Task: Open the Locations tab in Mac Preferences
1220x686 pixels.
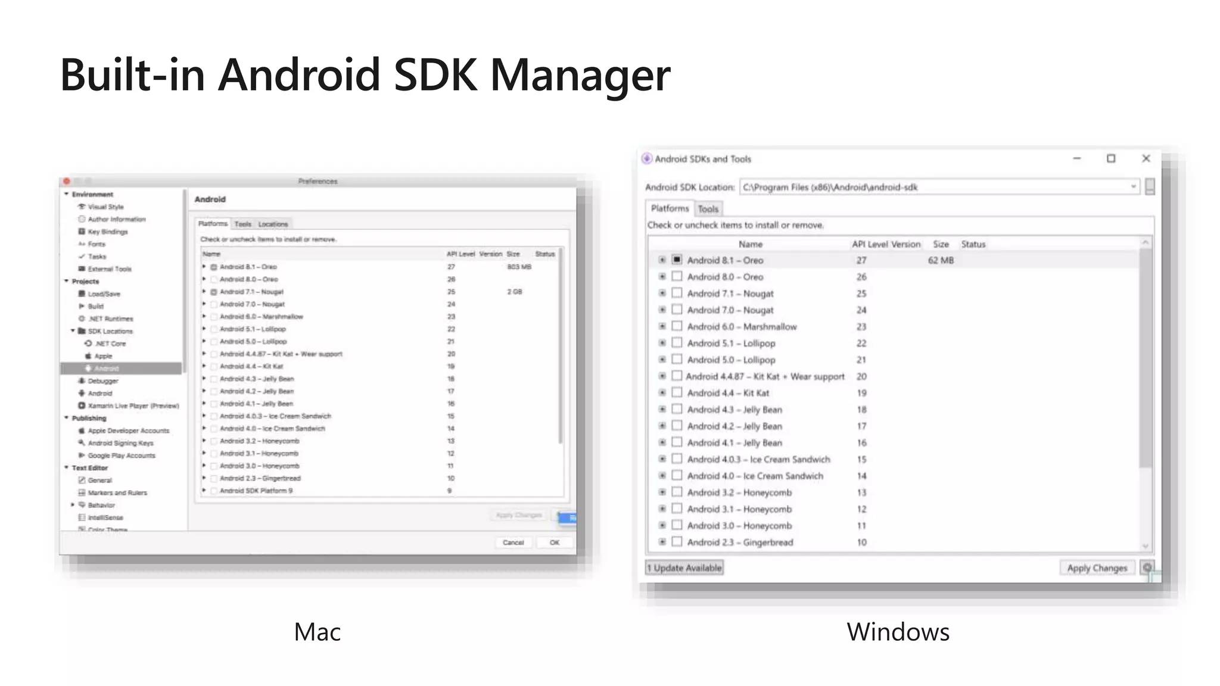Action: coord(273,224)
